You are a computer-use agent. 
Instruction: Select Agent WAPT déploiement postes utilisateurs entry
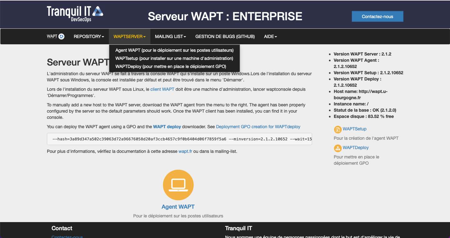(174, 50)
